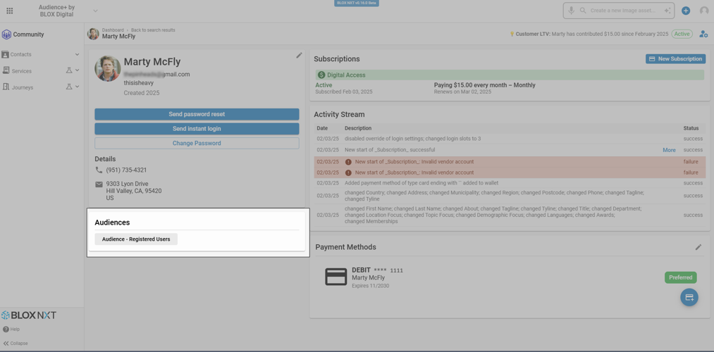Open Services in the sidebar

click(21, 71)
